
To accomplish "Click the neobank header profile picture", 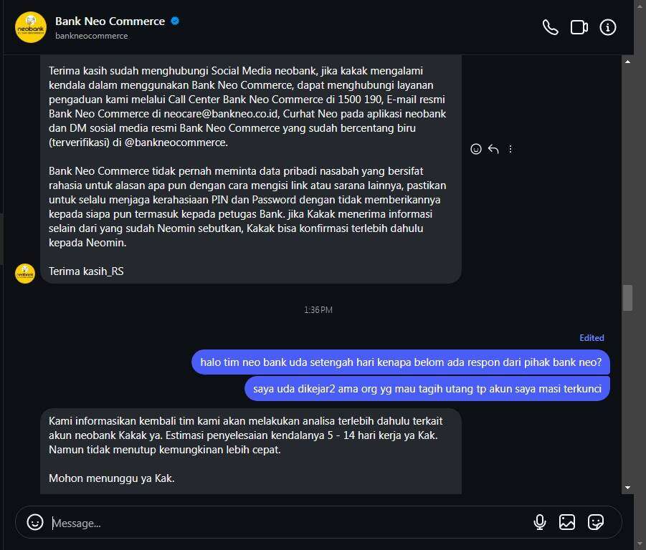I will coord(31,27).
